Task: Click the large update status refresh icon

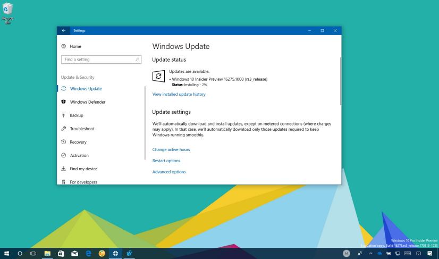Action: tap(158, 76)
